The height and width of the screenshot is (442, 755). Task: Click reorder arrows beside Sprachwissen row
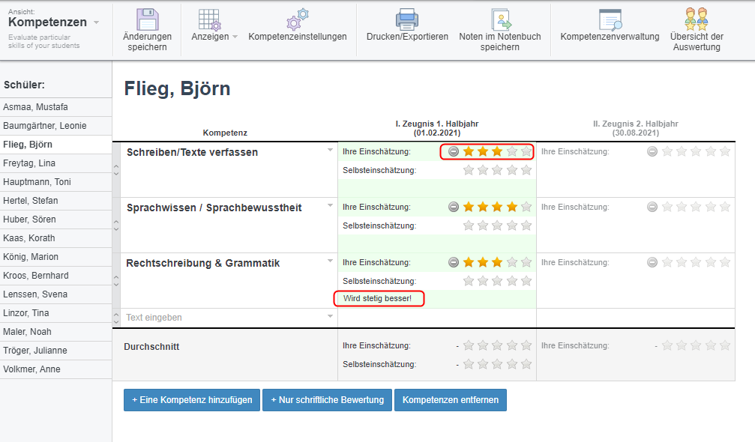(x=116, y=225)
